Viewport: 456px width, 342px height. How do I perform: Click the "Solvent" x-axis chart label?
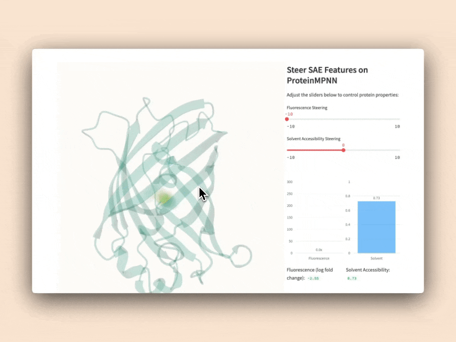coord(376,258)
